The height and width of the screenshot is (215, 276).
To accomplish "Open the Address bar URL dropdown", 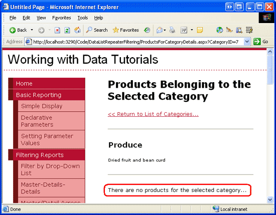I will 247,42.
